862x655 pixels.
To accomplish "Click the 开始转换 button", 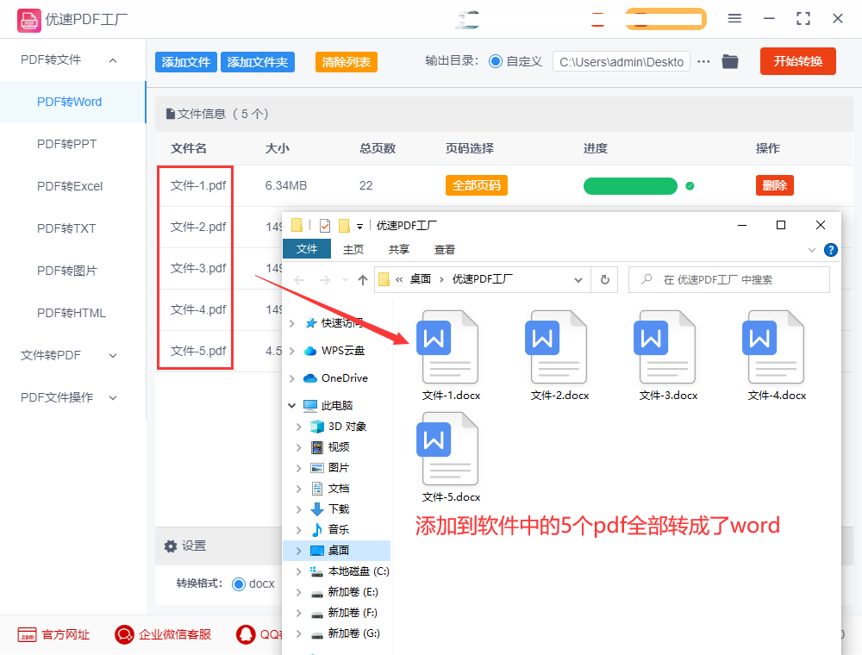I will (797, 61).
